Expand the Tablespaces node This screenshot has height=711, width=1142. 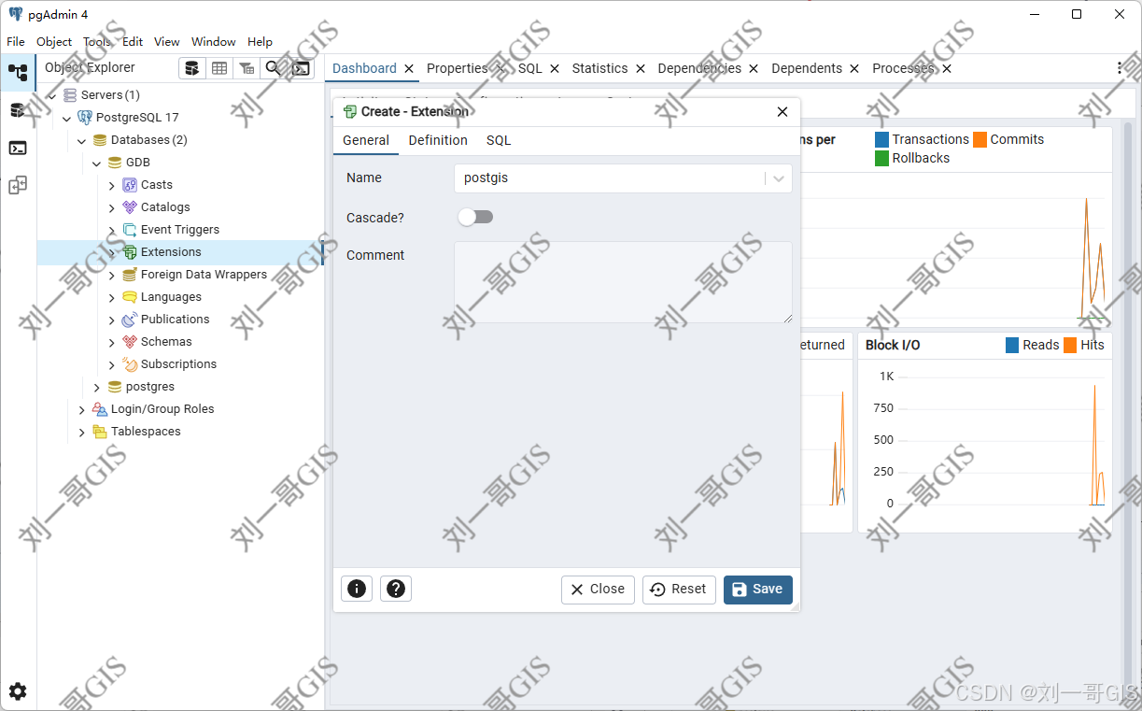pos(82,432)
